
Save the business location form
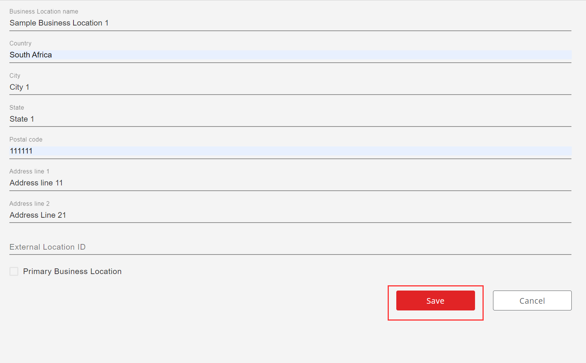coord(435,301)
